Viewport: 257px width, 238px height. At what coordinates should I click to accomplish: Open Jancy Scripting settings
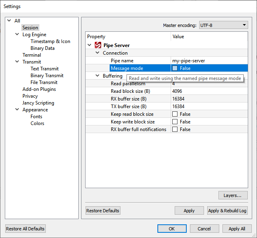click(38, 103)
